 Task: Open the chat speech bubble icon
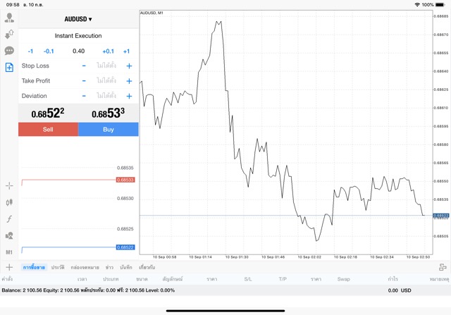9,51
